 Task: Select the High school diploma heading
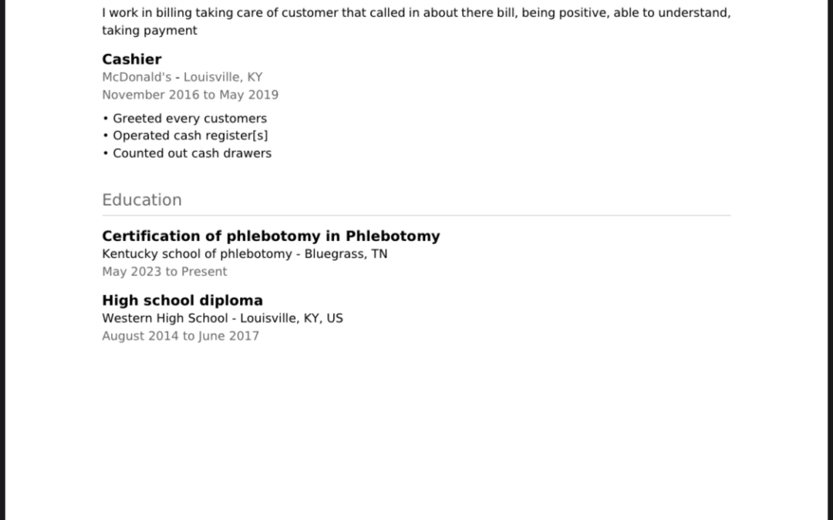[182, 300]
